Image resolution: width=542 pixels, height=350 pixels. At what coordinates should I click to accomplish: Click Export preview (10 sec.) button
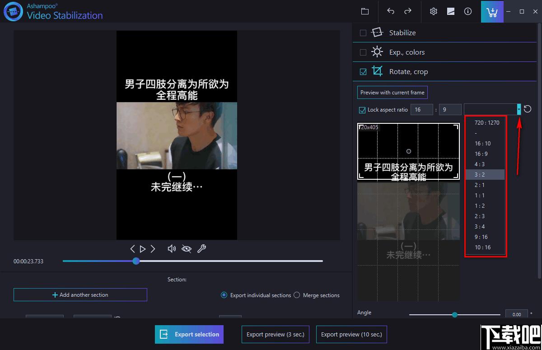point(351,335)
